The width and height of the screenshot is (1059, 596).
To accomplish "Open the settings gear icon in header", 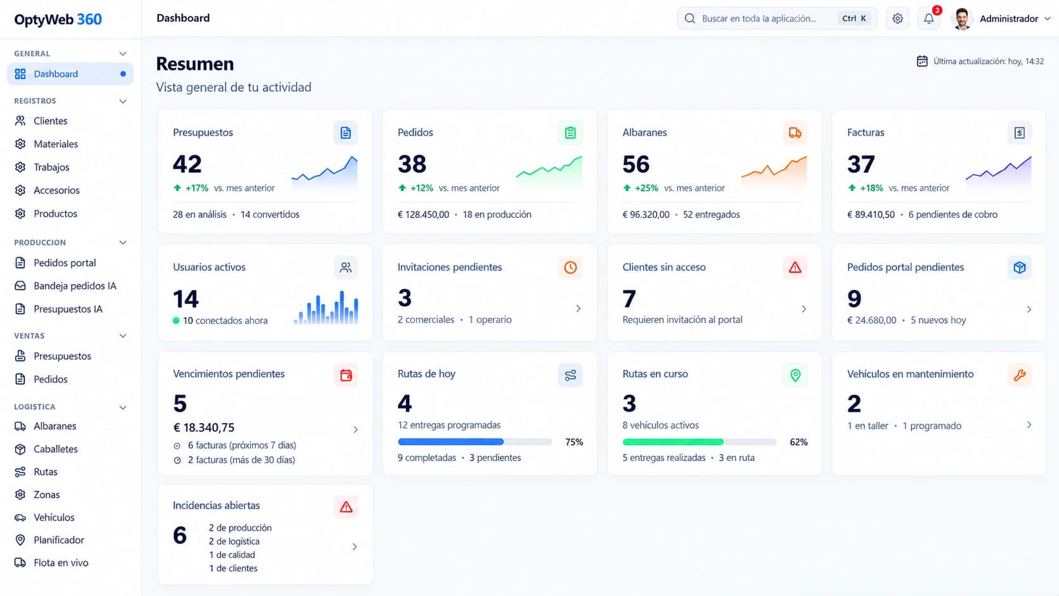I will pos(897,18).
